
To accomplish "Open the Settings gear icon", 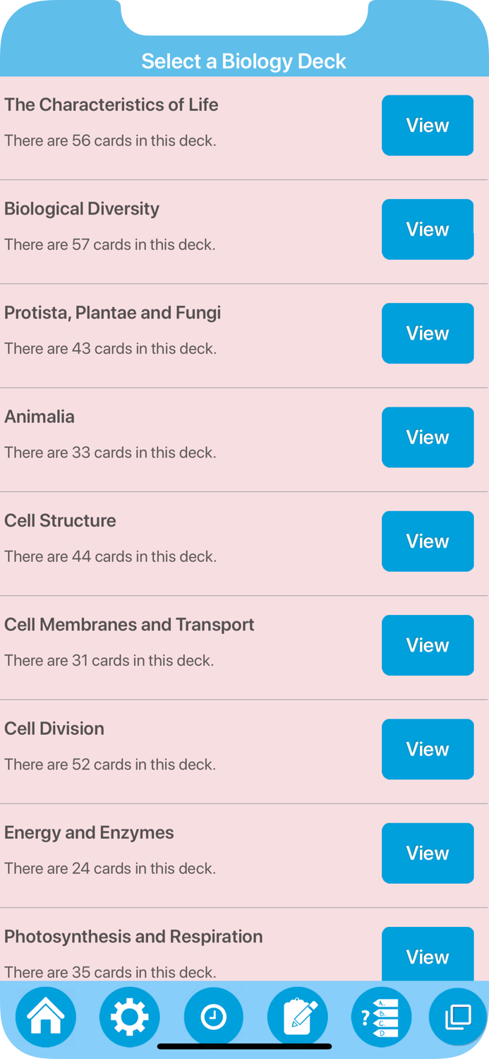I will [129, 1017].
